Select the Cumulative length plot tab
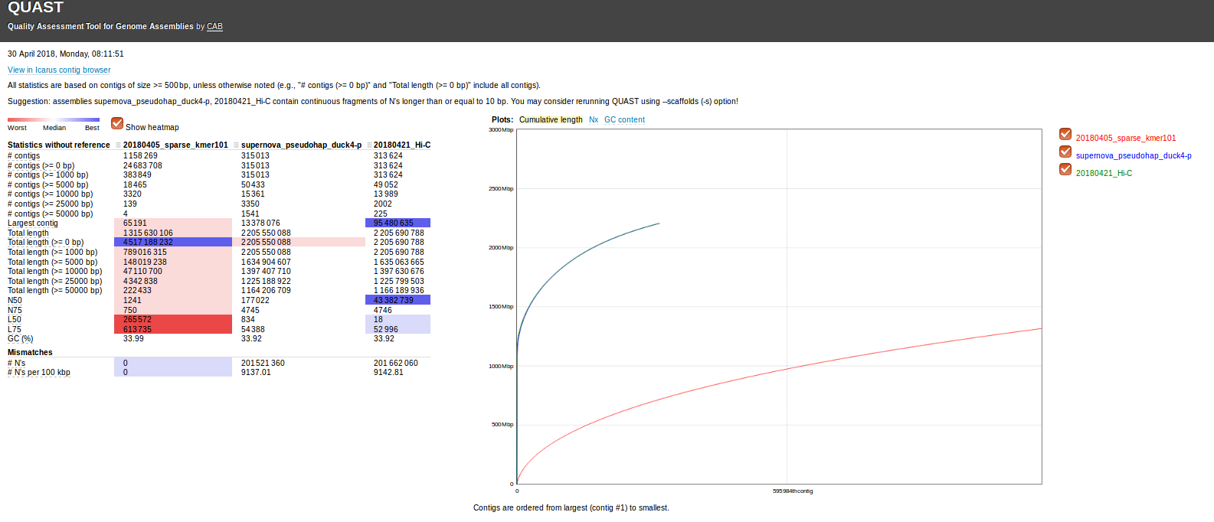The height and width of the screenshot is (522, 1214). tap(551, 120)
